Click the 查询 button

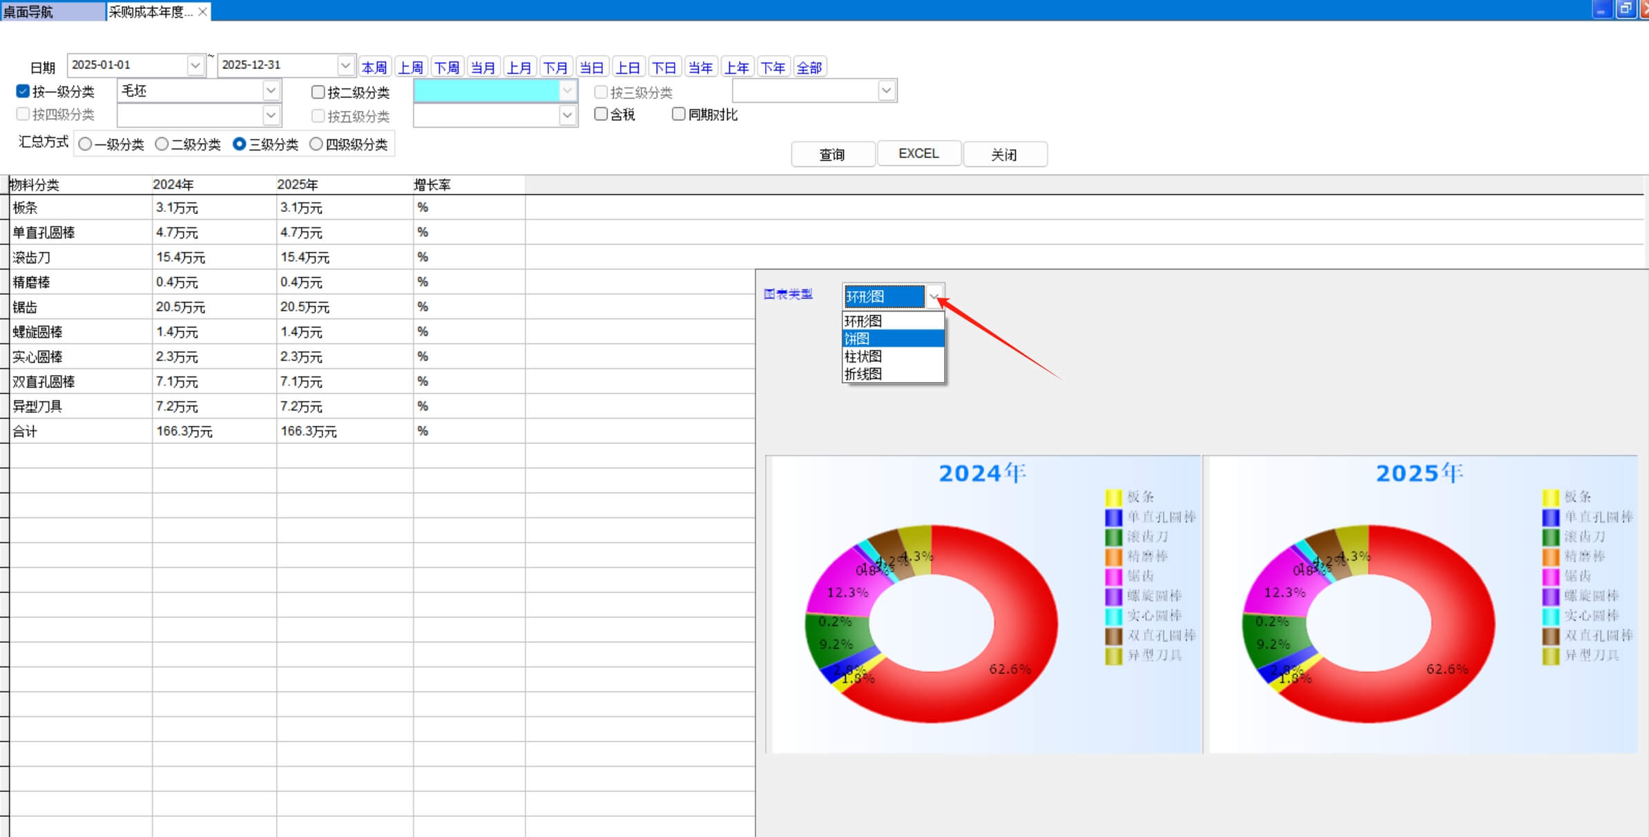coord(832,154)
